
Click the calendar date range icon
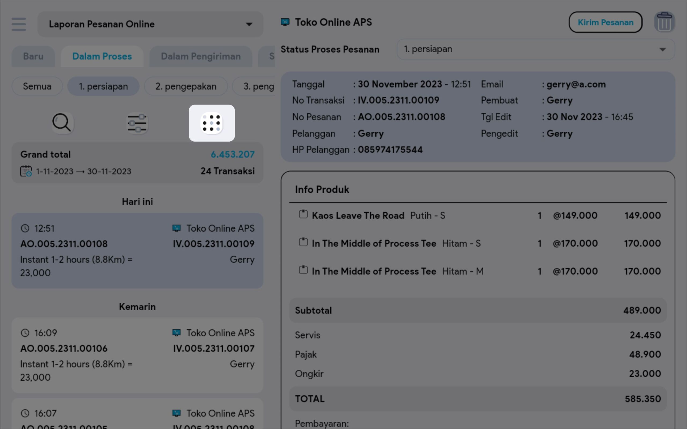(26, 171)
